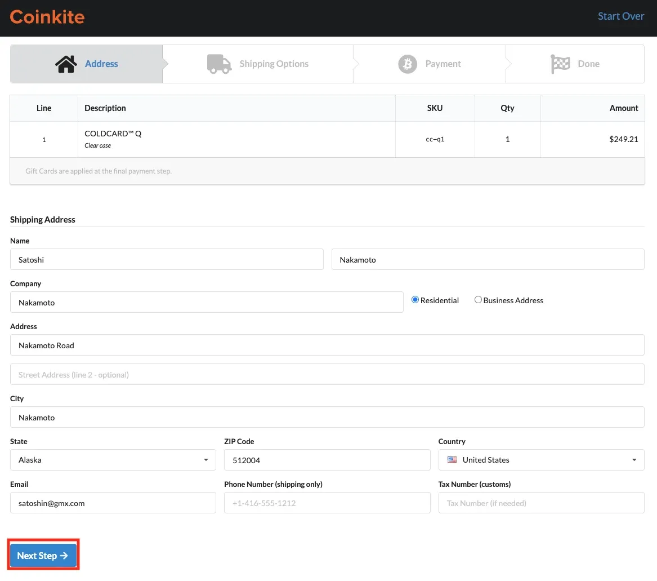Click the Line column header
657x581 pixels.
pyautogui.click(x=44, y=108)
